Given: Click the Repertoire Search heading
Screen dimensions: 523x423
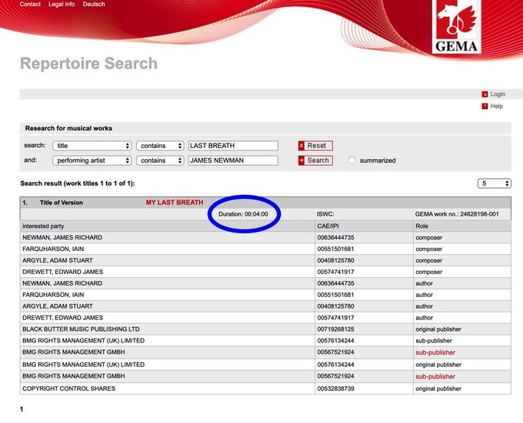Looking at the screenshot, I should click(x=88, y=64).
